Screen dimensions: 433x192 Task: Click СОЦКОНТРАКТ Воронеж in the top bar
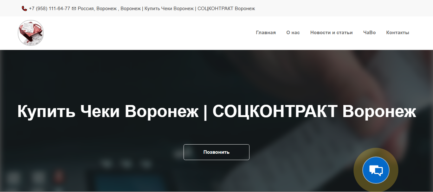point(226,9)
